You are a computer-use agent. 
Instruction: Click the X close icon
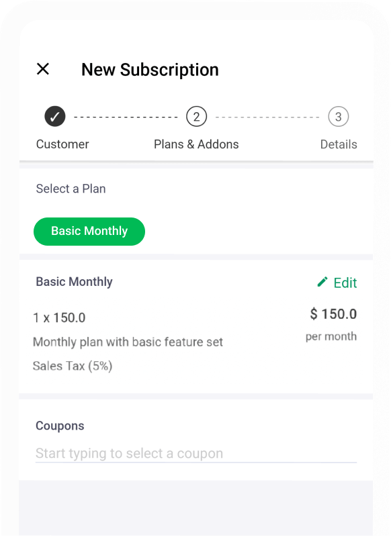(x=43, y=69)
